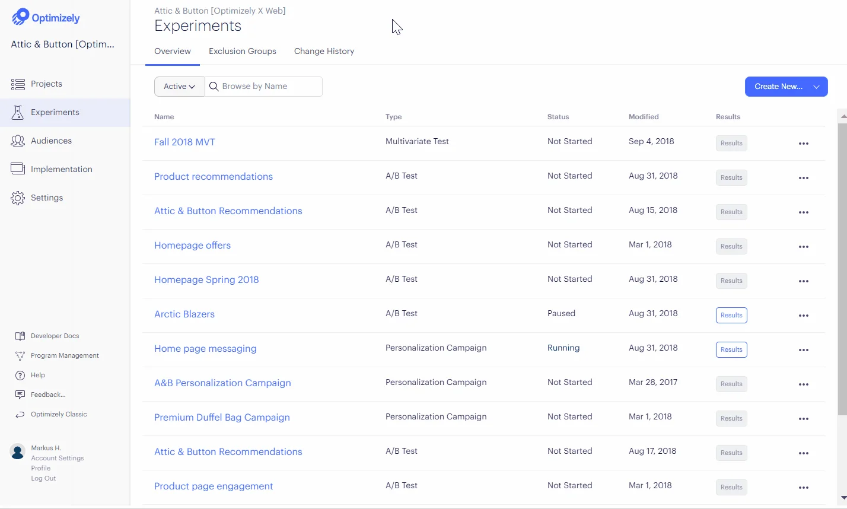The height and width of the screenshot is (509, 847).
Task: Open the Homepage Spring 2018 experiment
Action: [x=206, y=279]
